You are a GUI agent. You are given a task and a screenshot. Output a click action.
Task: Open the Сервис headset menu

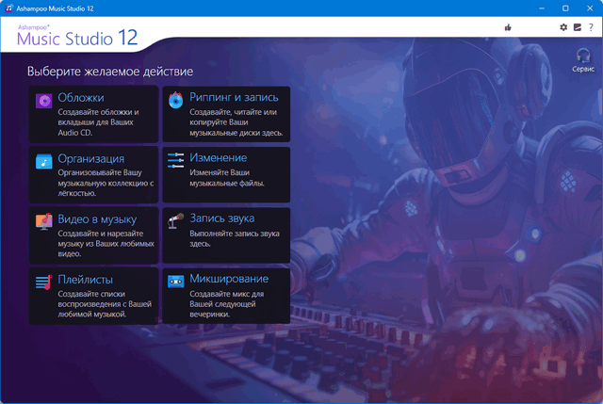coord(583,58)
